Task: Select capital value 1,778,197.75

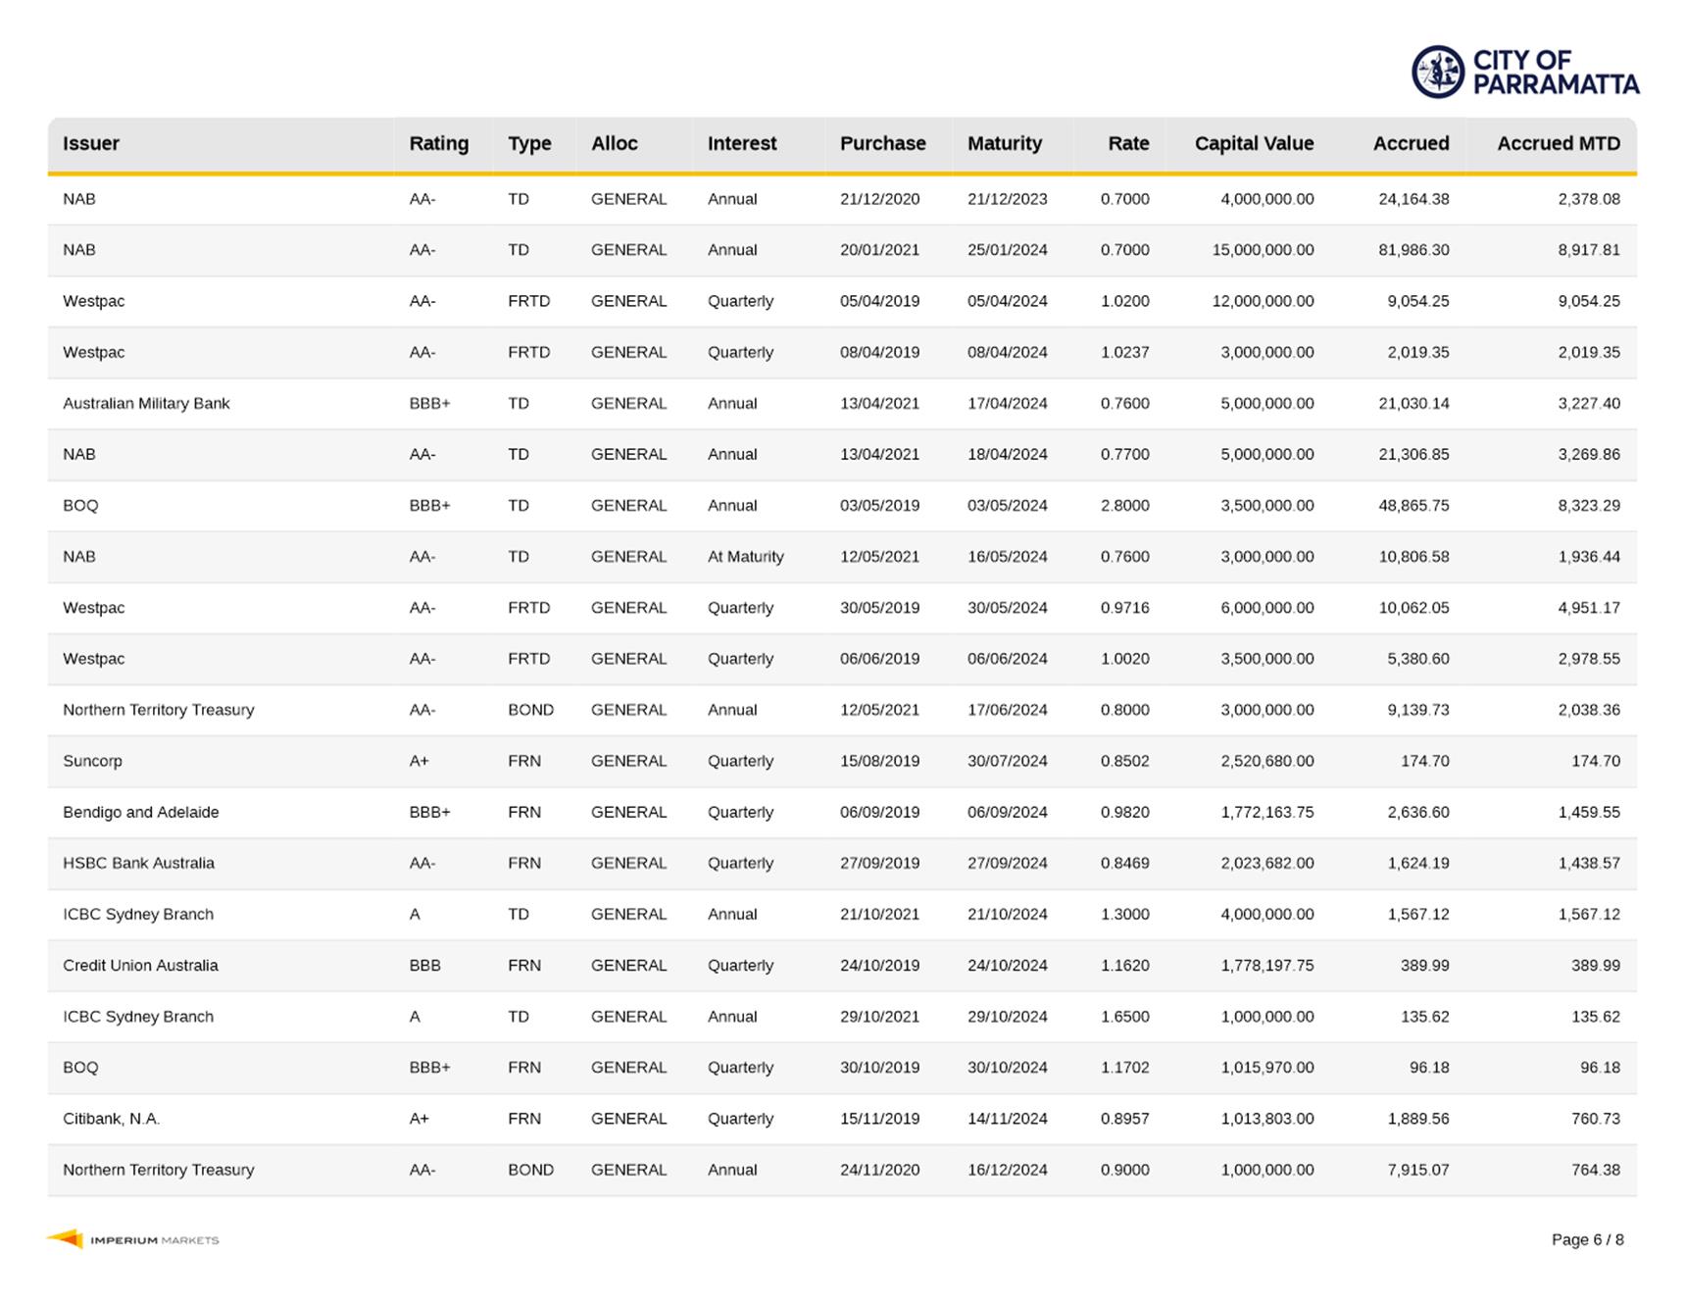Action: (x=1267, y=965)
